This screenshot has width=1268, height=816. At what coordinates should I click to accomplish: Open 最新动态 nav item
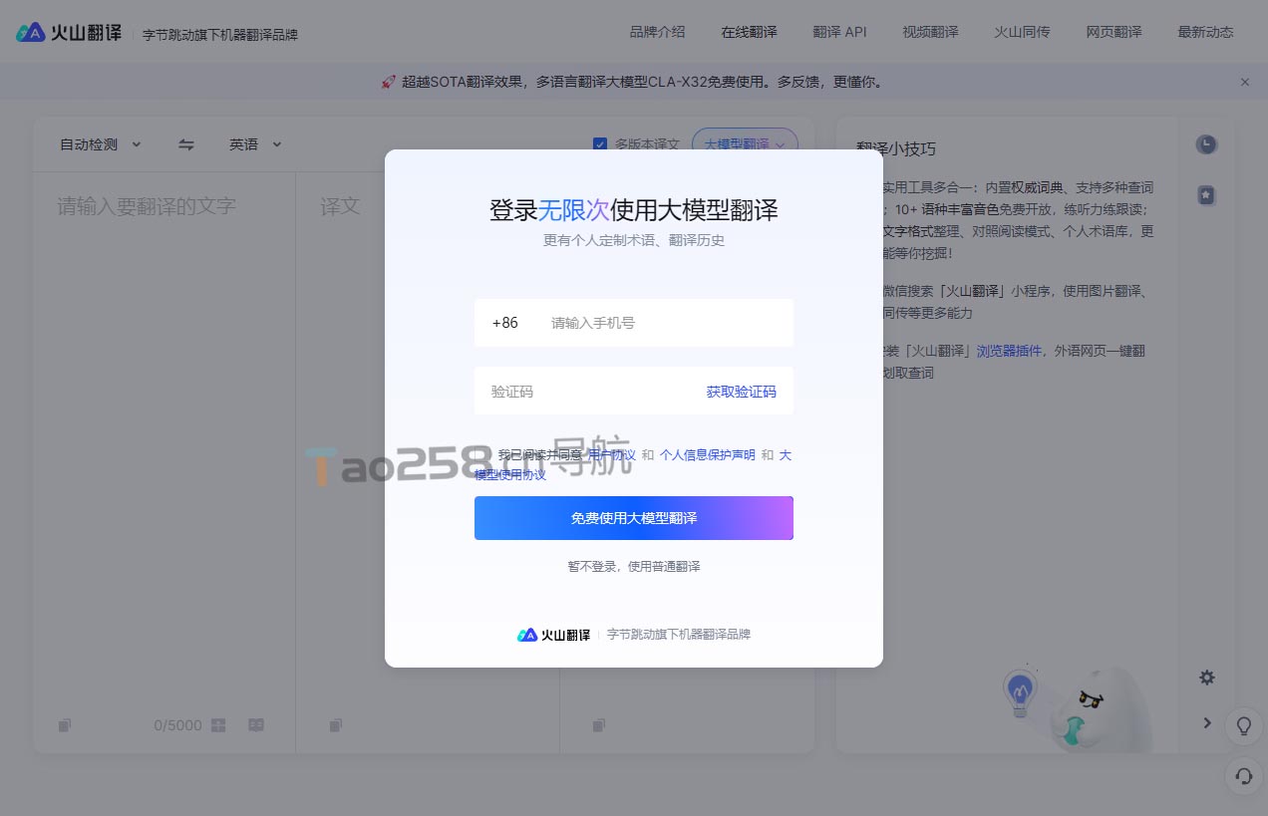tap(1206, 32)
